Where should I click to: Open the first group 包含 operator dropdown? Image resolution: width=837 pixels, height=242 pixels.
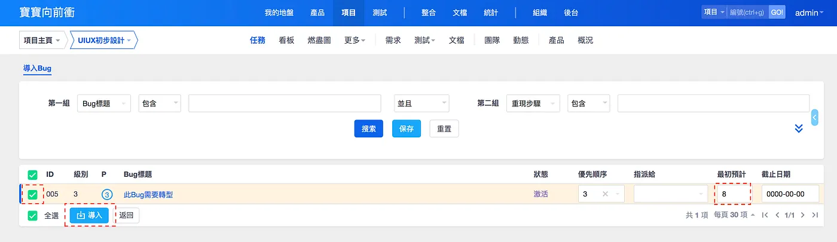coord(160,103)
